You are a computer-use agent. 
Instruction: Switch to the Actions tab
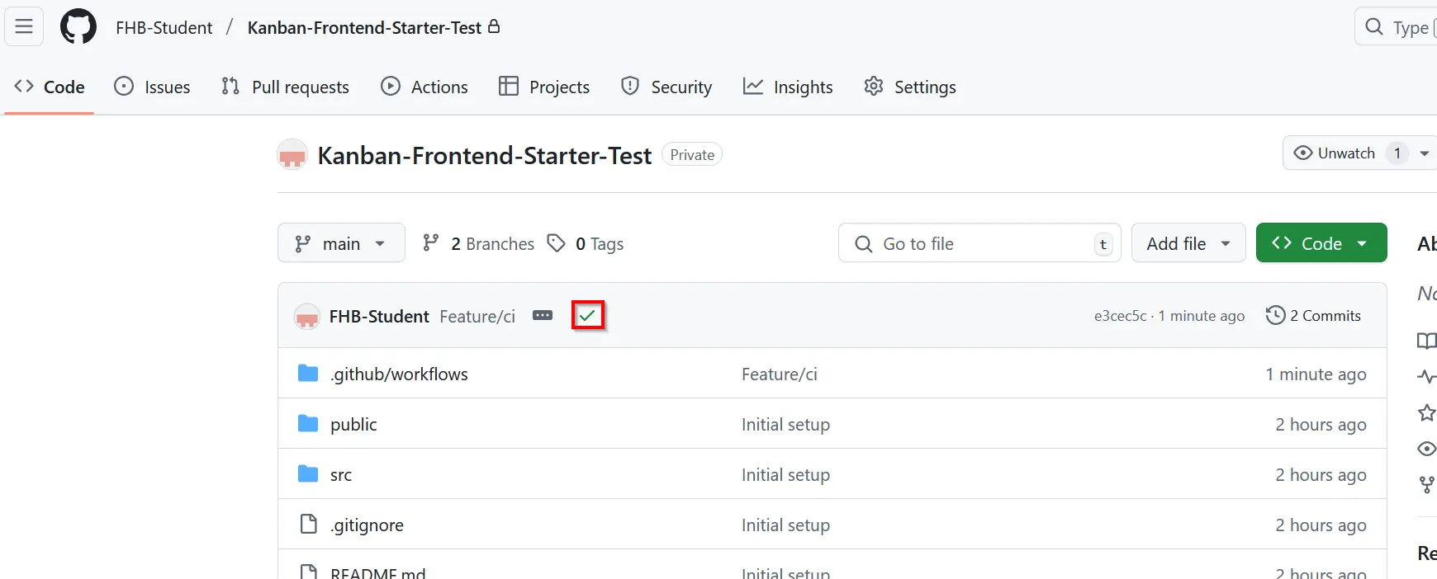click(424, 87)
